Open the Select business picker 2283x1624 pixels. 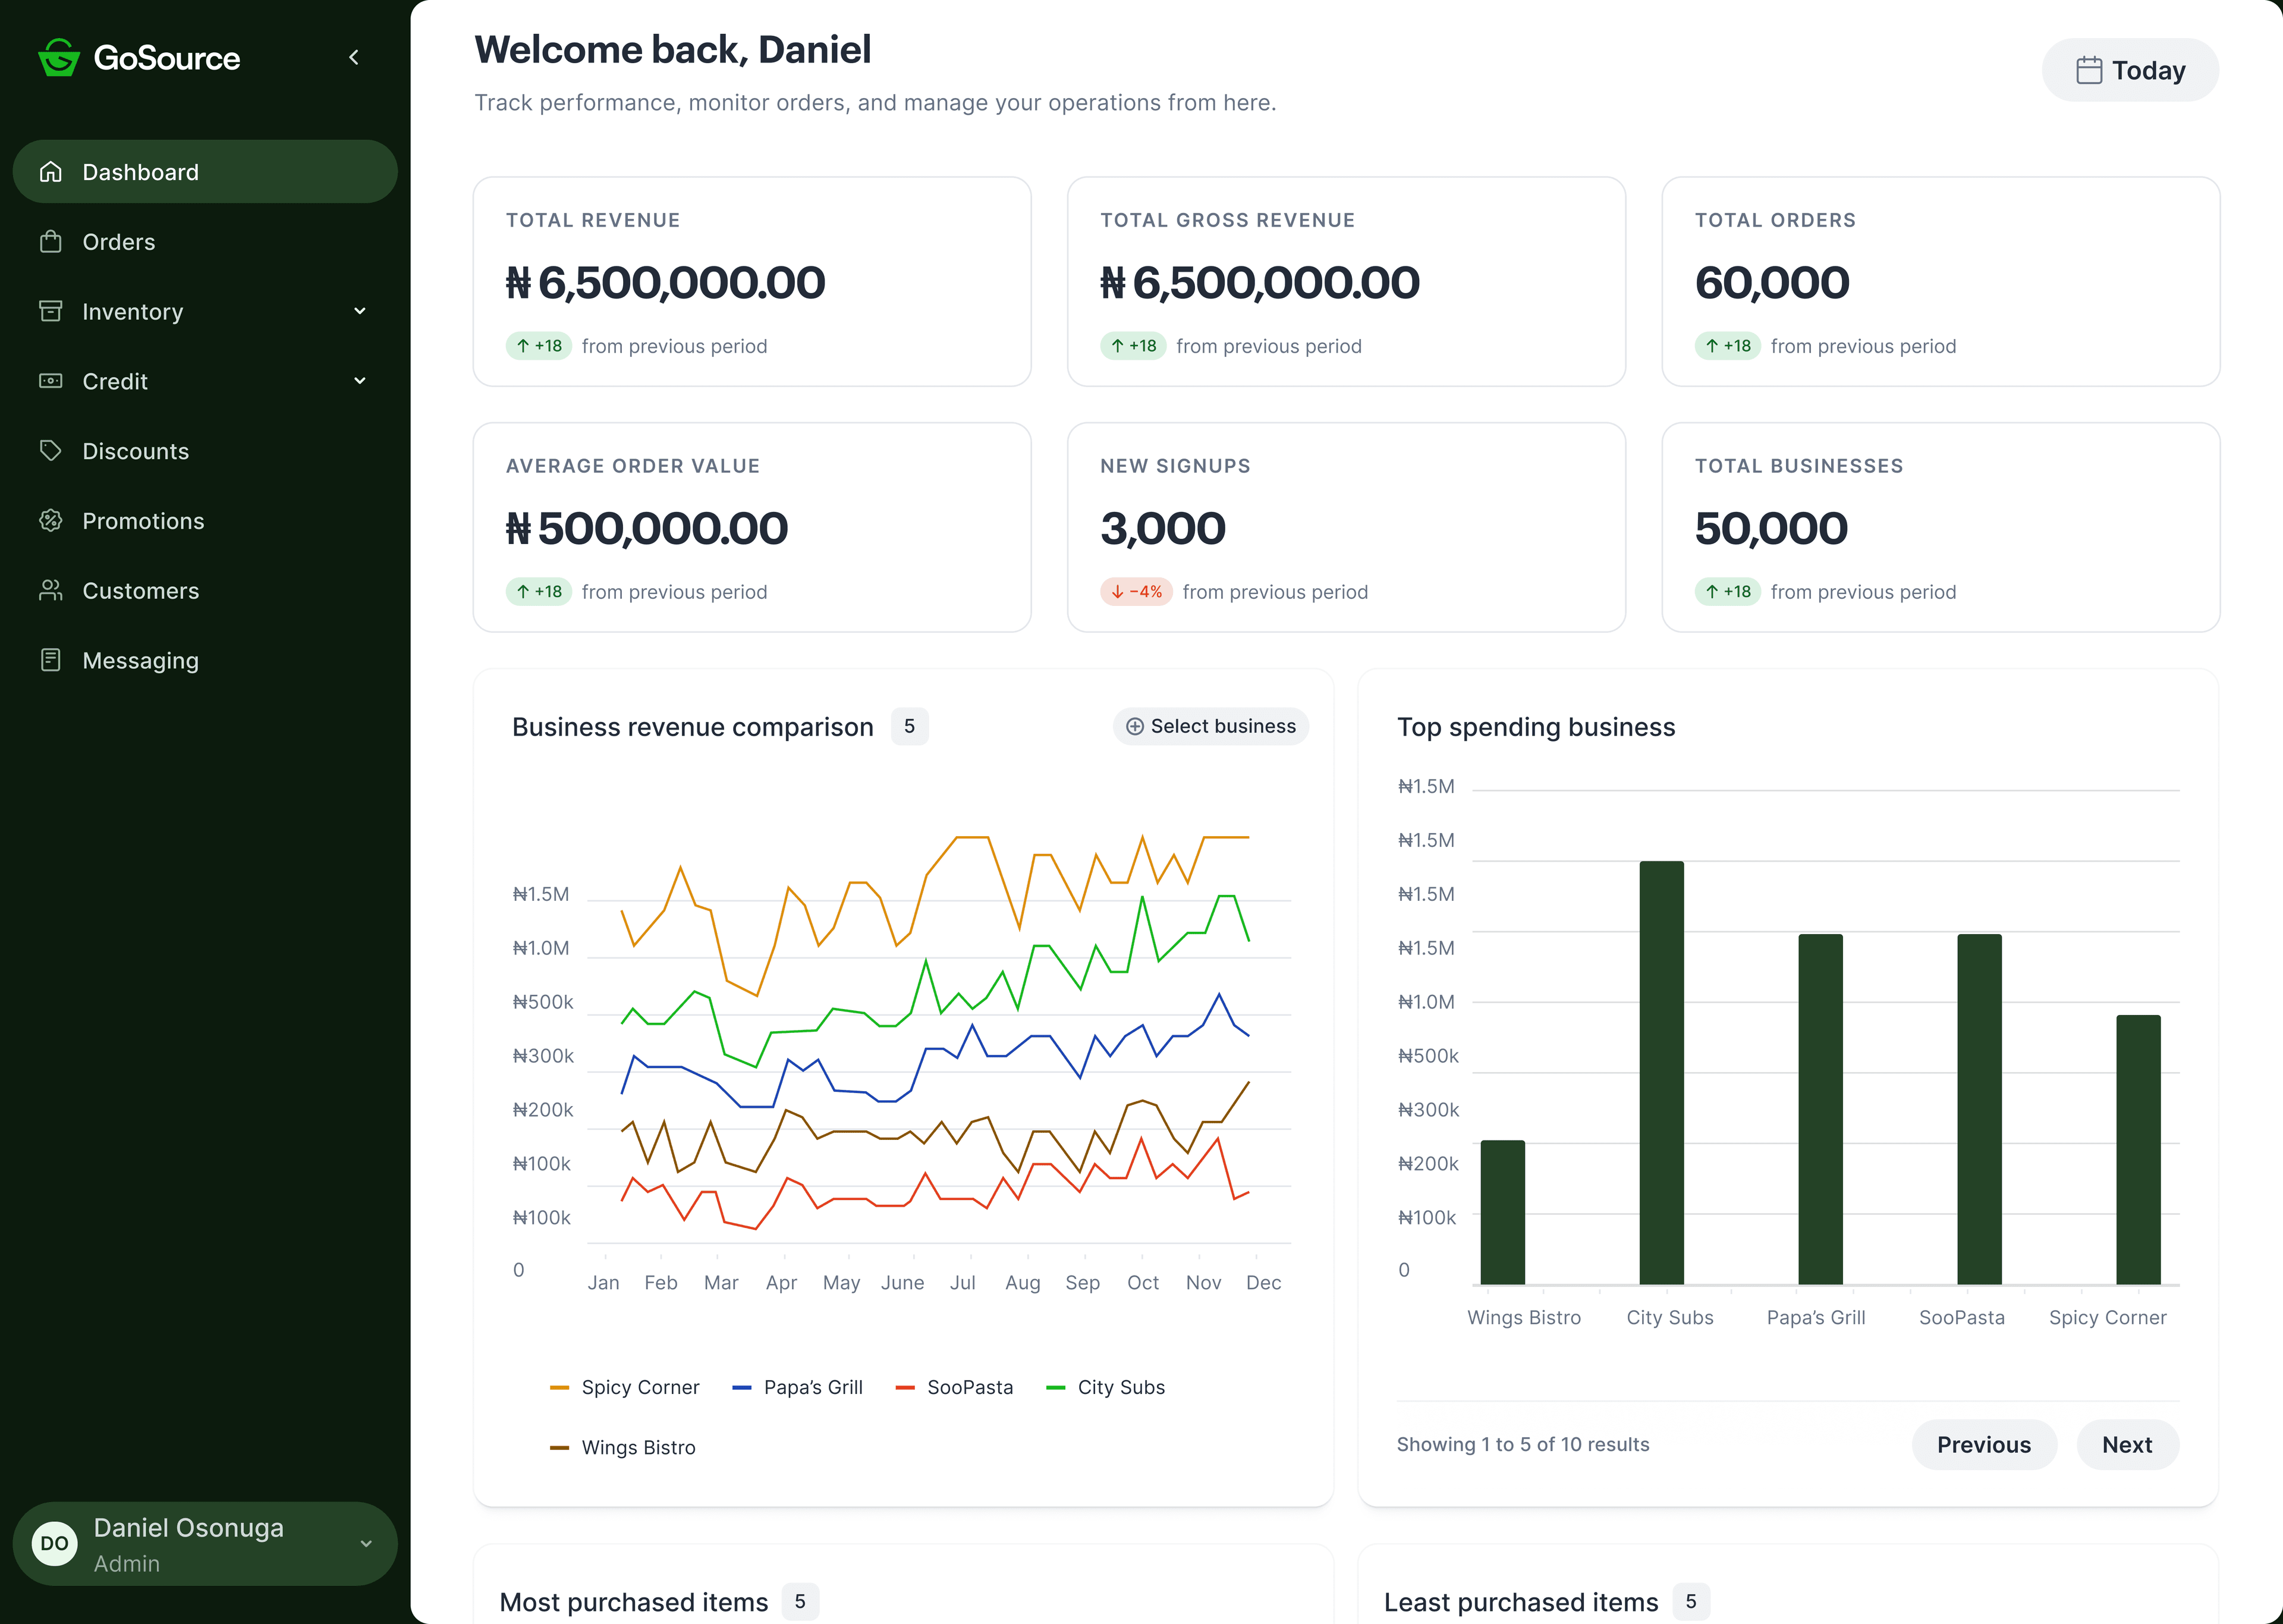coord(1210,727)
